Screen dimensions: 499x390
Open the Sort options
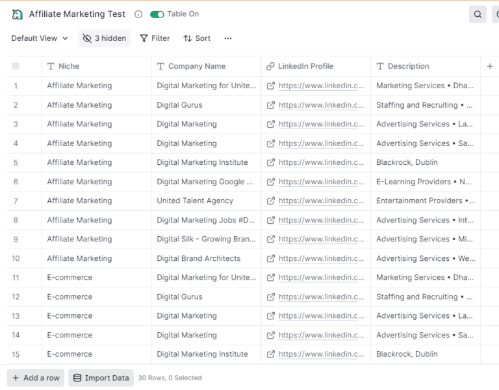[197, 38]
